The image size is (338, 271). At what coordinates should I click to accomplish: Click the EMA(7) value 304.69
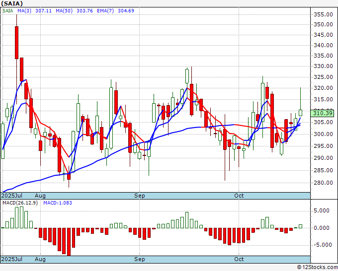click(x=126, y=11)
